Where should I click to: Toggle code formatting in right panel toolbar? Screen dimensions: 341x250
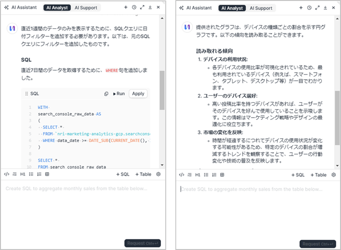181,175
